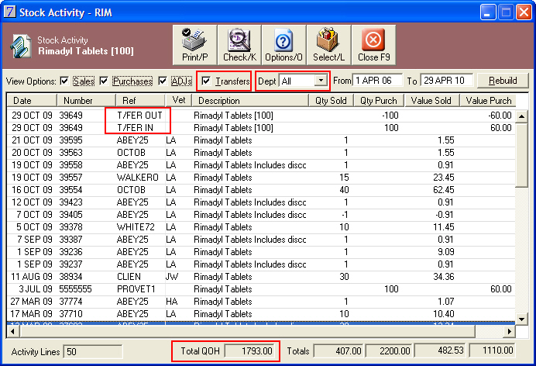
Task: Select the PROVET1 row 5555555
Action: 261,289
